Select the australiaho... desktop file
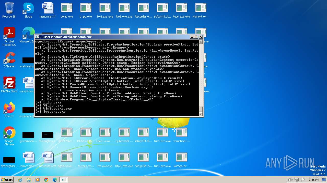The width and height of the screenshot is (327, 183). click(27, 62)
